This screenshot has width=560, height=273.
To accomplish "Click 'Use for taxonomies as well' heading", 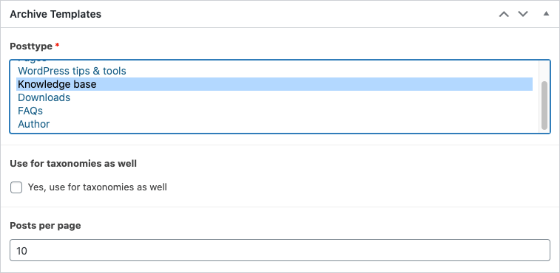I will (73, 164).
